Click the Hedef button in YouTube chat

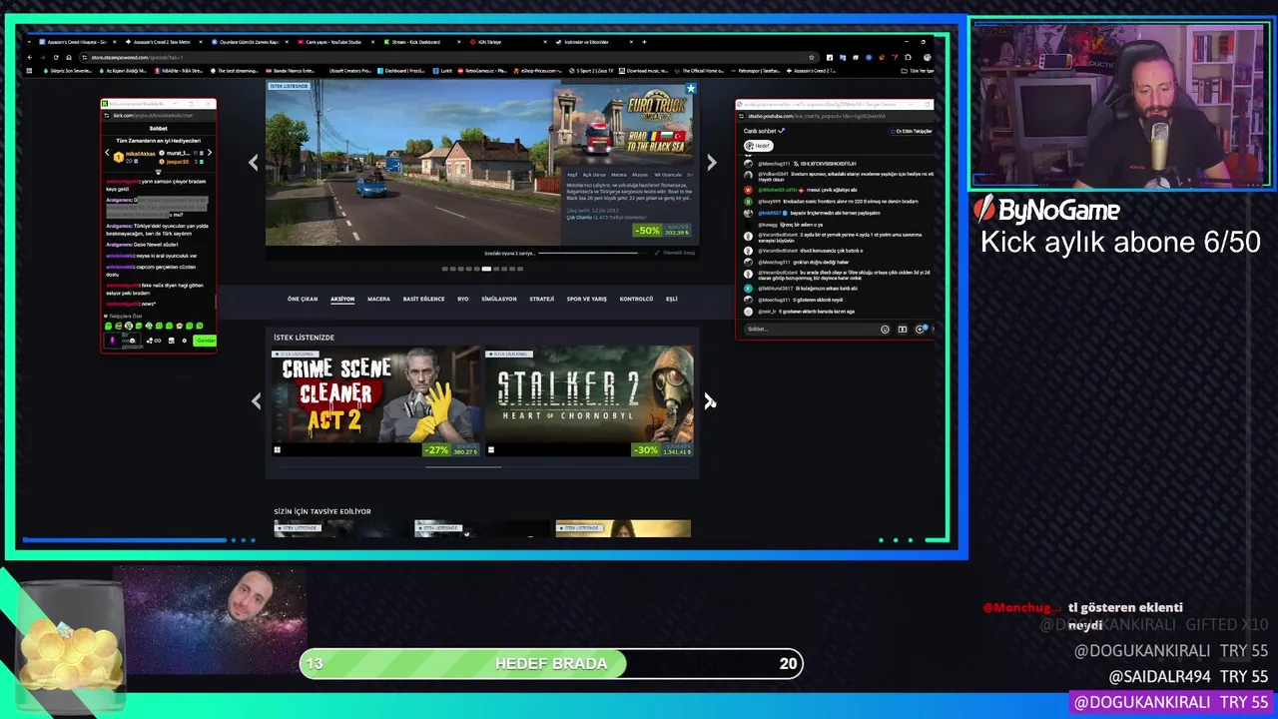point(758,146)
